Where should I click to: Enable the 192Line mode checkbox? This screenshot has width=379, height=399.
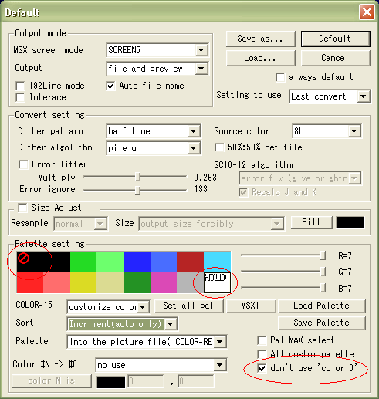pos(20,86)
